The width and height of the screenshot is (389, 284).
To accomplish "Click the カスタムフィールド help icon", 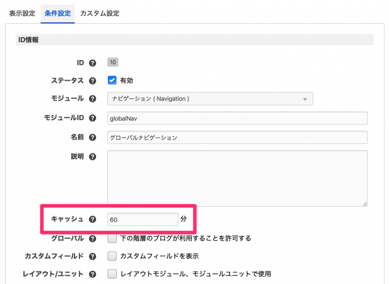I will click(93, 256).
